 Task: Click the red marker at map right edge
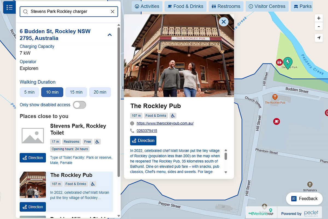326,113
